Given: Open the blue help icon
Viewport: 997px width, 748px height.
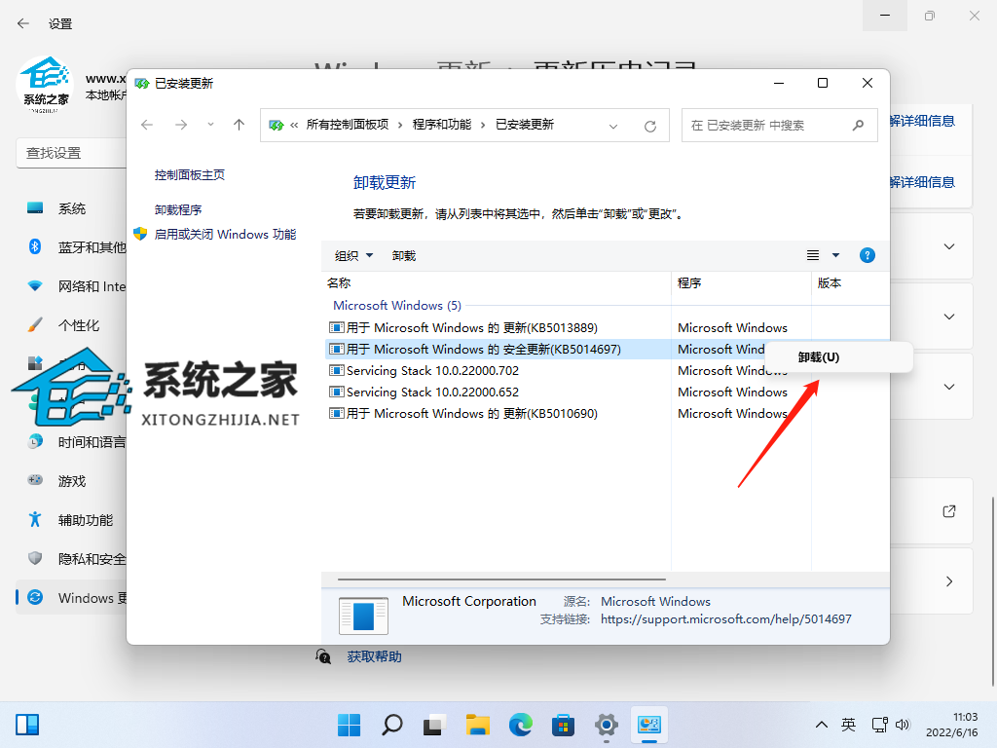Looking at the screenshot, I should click(868, 255).
